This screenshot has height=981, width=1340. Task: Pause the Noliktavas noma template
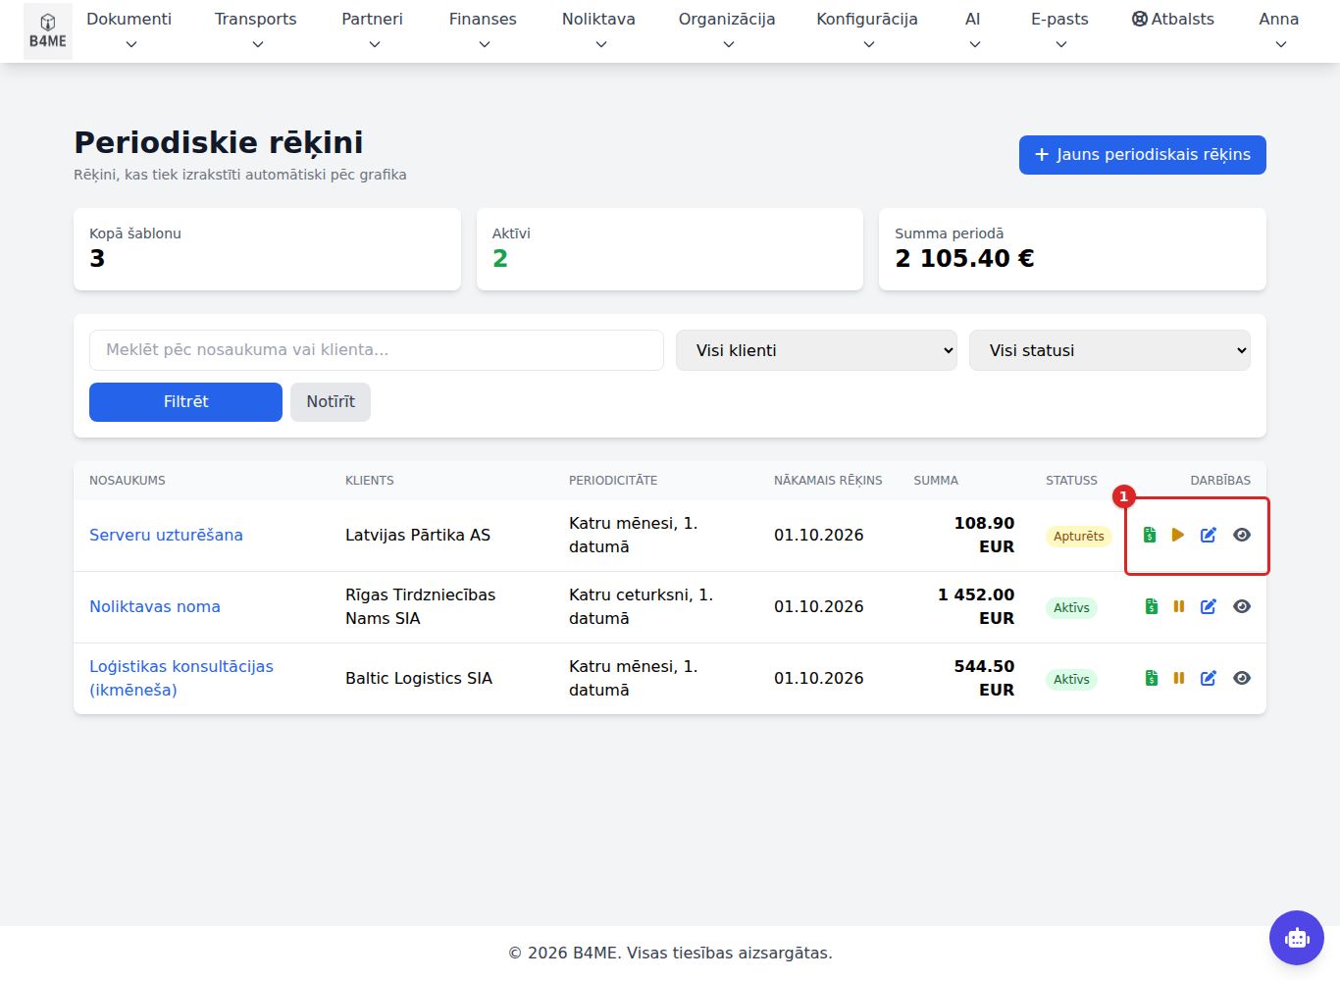pos(1179,606)
